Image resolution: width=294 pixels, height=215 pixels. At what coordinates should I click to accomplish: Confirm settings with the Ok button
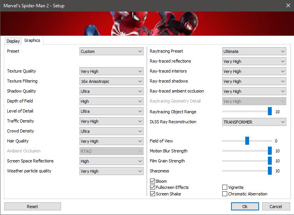pos(245,207)
